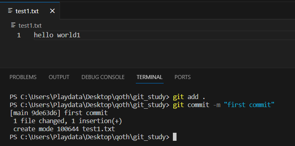Click '1 file changed, 1 insertion(+)' line
This screenshot has width=295, height=146.
(x=68, y=121)
